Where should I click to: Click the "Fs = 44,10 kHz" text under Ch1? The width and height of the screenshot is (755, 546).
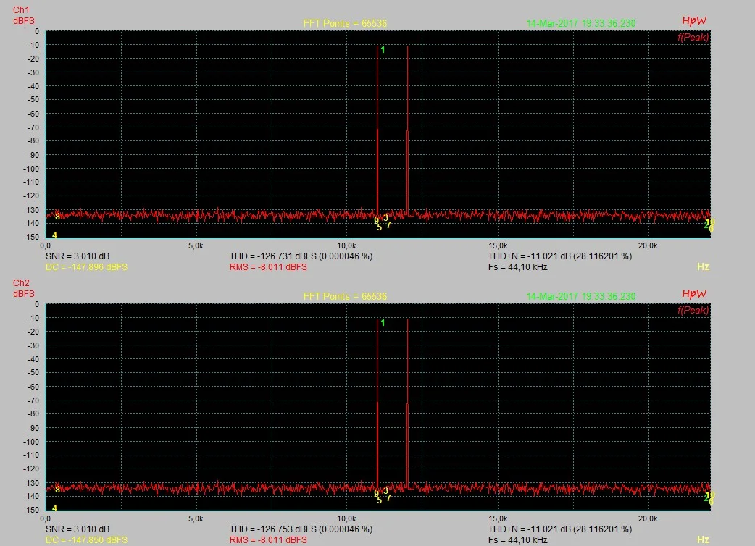[517, 267]
